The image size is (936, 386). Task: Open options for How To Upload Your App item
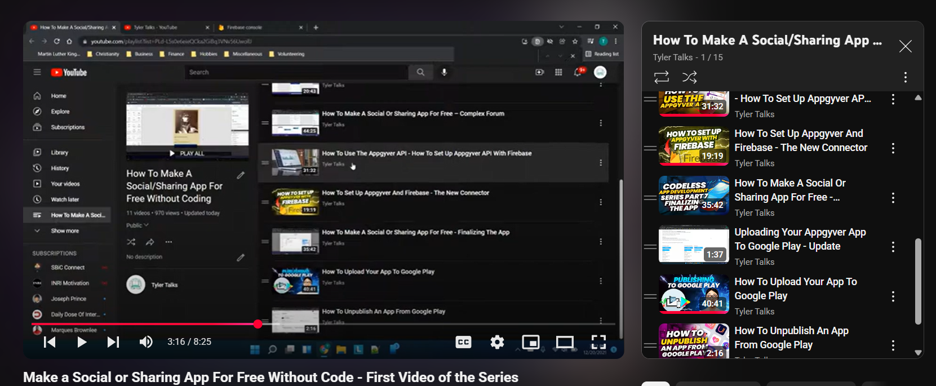(893, 296)
